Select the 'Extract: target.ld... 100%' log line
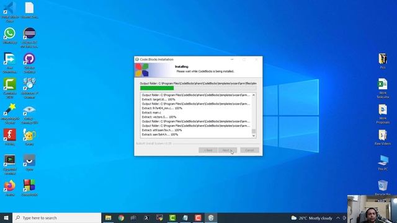 (159, 99)
